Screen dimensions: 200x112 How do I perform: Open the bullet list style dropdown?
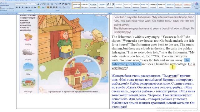click(50, 4)
